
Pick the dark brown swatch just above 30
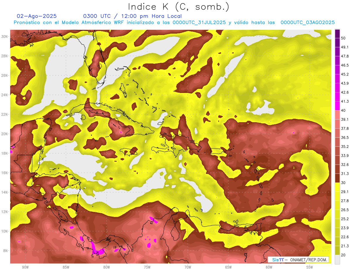point(337,178)
